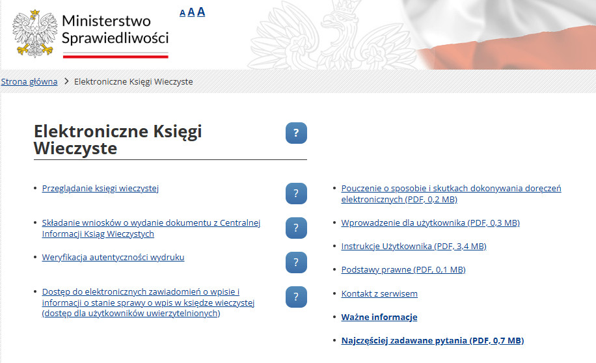Open help icon next to Przeglądanie księgi wieczystej
The height and width of the screenshot is (363, 596).
296,194
